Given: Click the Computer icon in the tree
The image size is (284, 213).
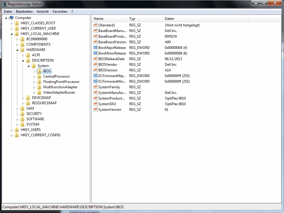Looking at the screenshot, I should tap(12, 18).
